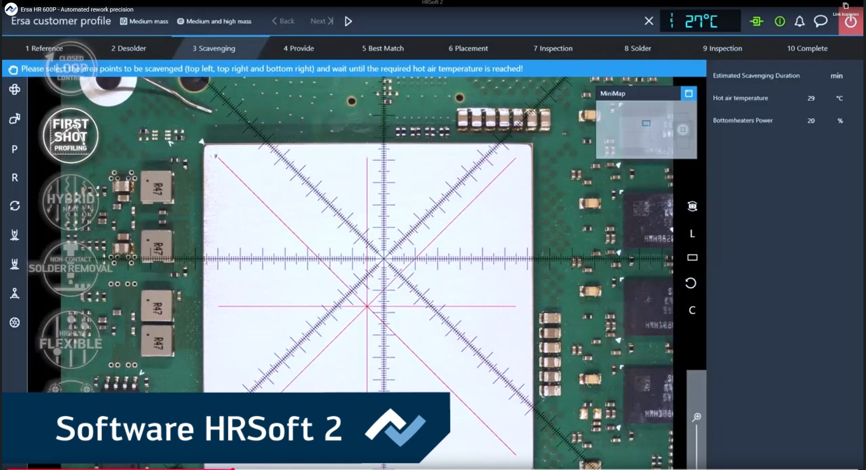Image resolution: width=866 pixels, height=470 pixels.
Task: Toggle the L button beside the camera view
Action: tap(692, 234)
